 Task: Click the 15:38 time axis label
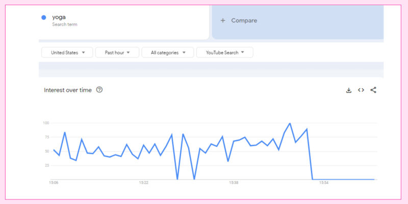[234, 182]
